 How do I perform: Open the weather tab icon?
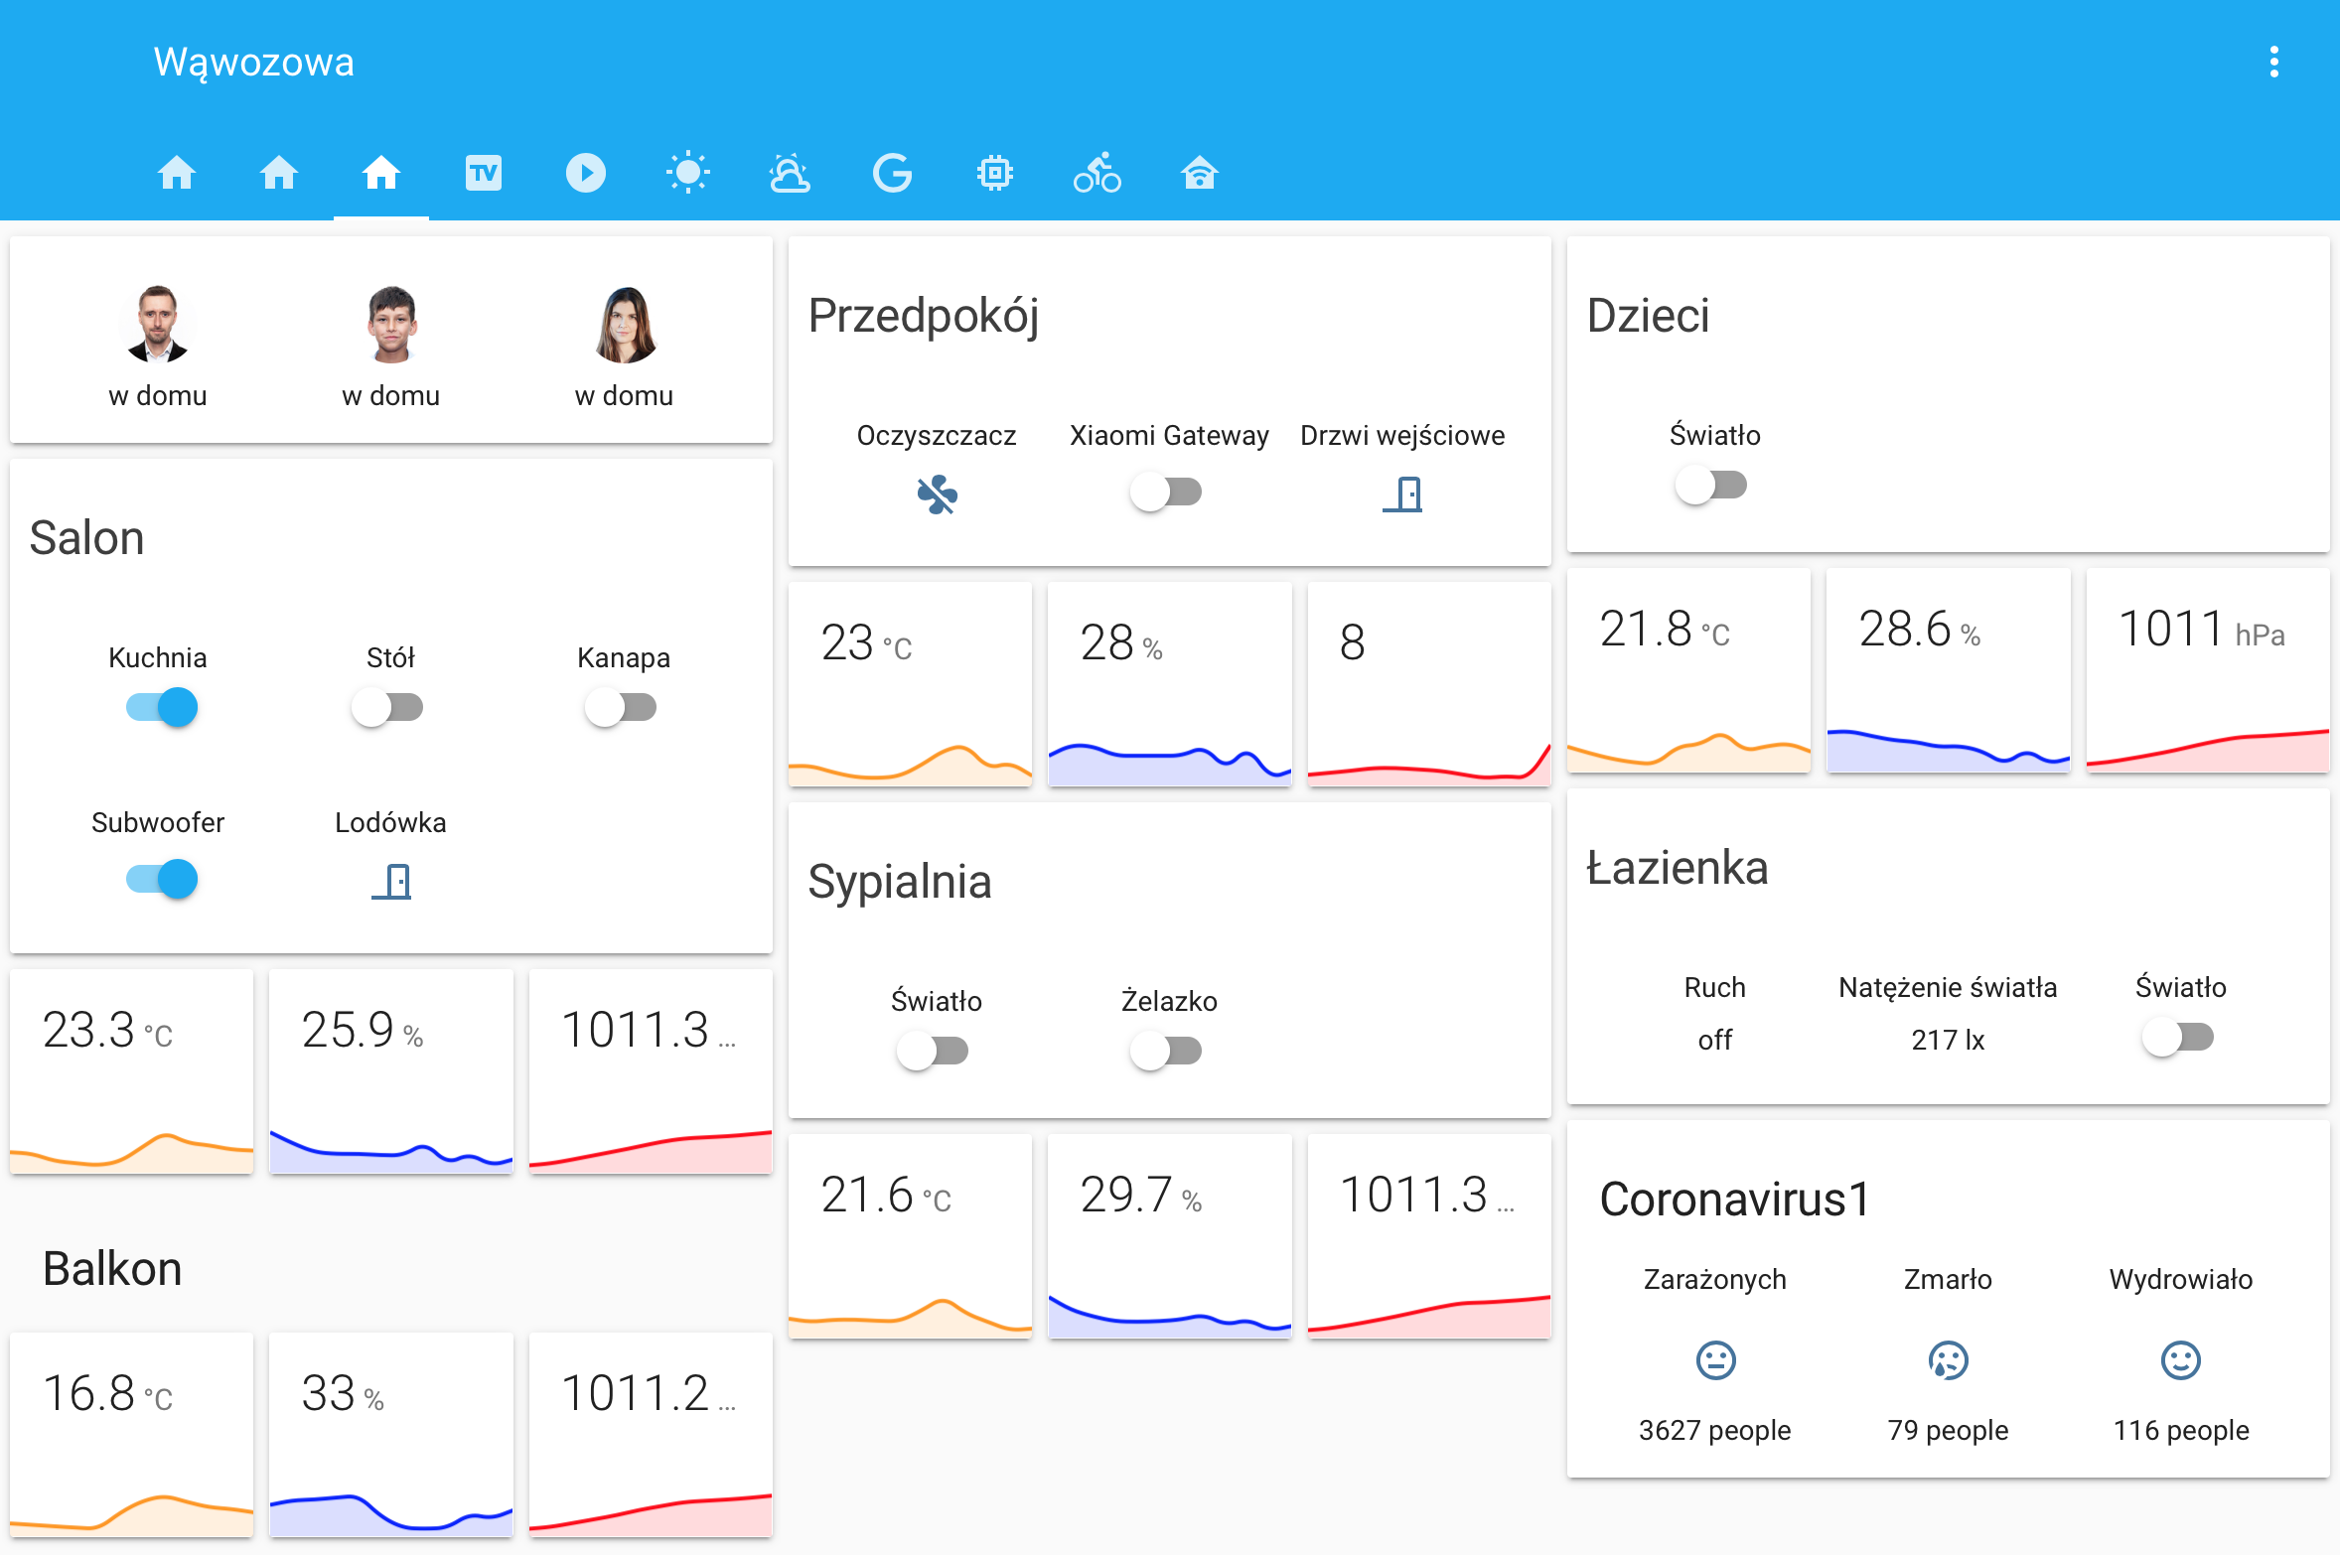[790, 172]
